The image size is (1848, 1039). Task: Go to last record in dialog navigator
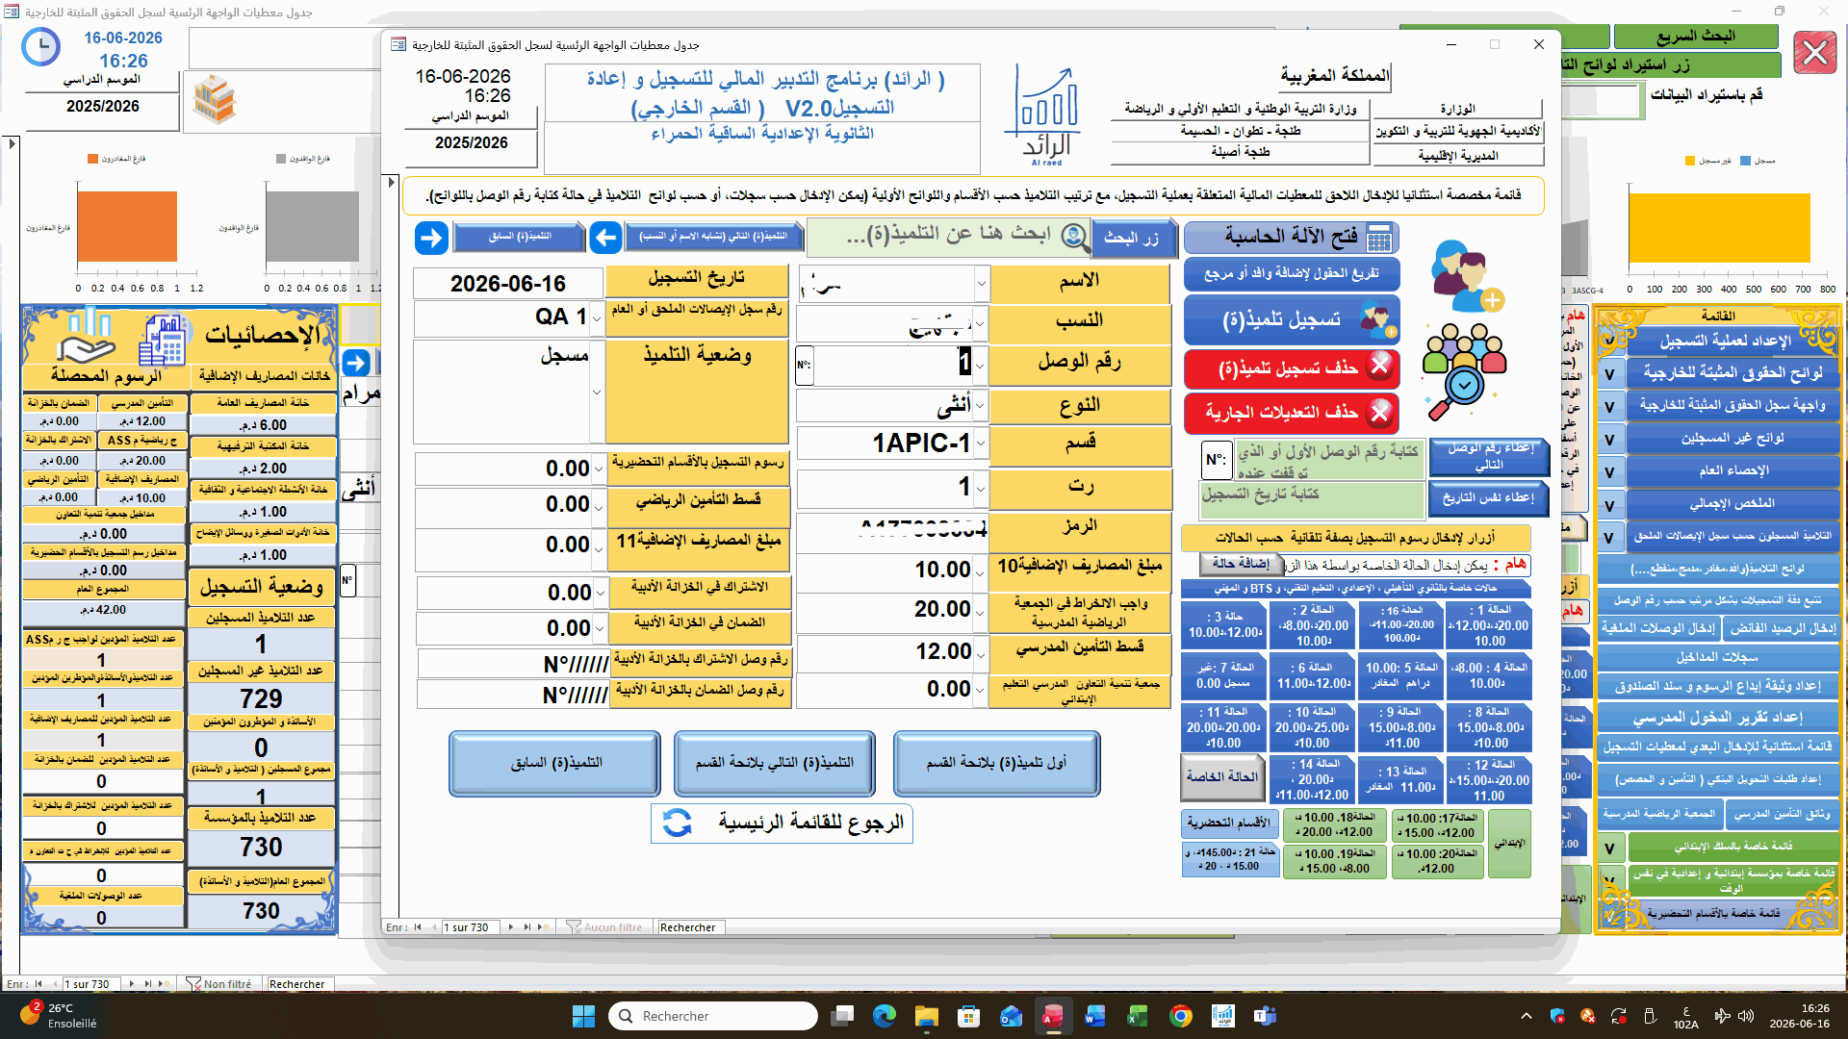(527, 927)
